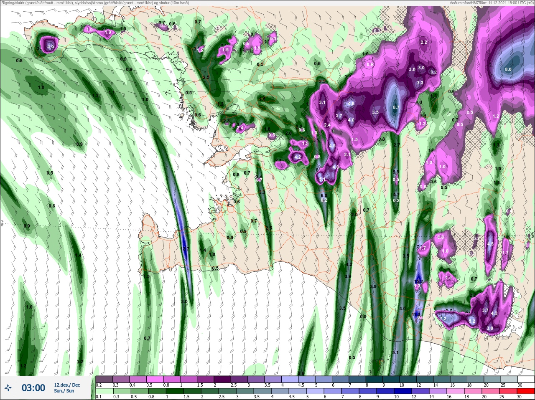Click the 7.2 snowfall value near the coast
This screenshot has width=535, height=400.
443,319
